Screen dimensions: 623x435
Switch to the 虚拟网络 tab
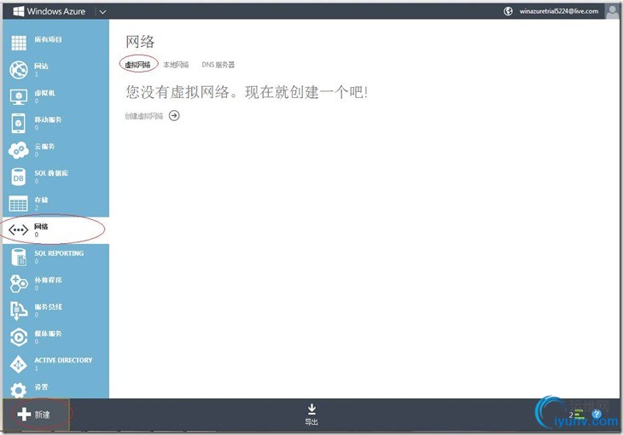click(x=138, y=65)
